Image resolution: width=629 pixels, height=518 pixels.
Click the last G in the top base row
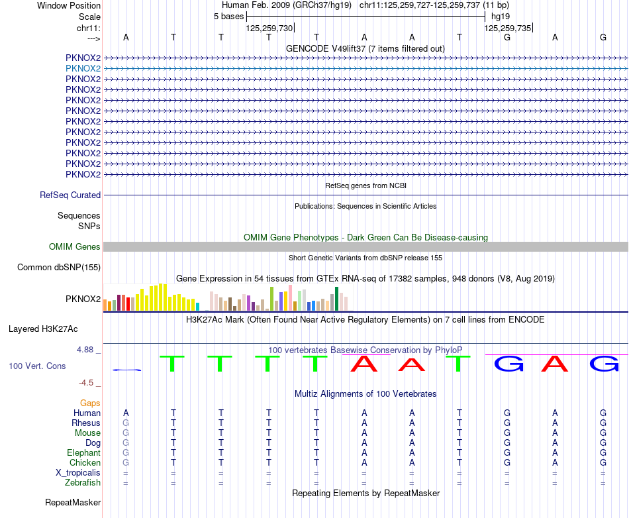coord(603,37)
